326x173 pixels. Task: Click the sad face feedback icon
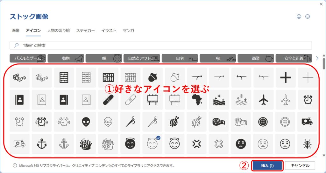click(308, 17)
